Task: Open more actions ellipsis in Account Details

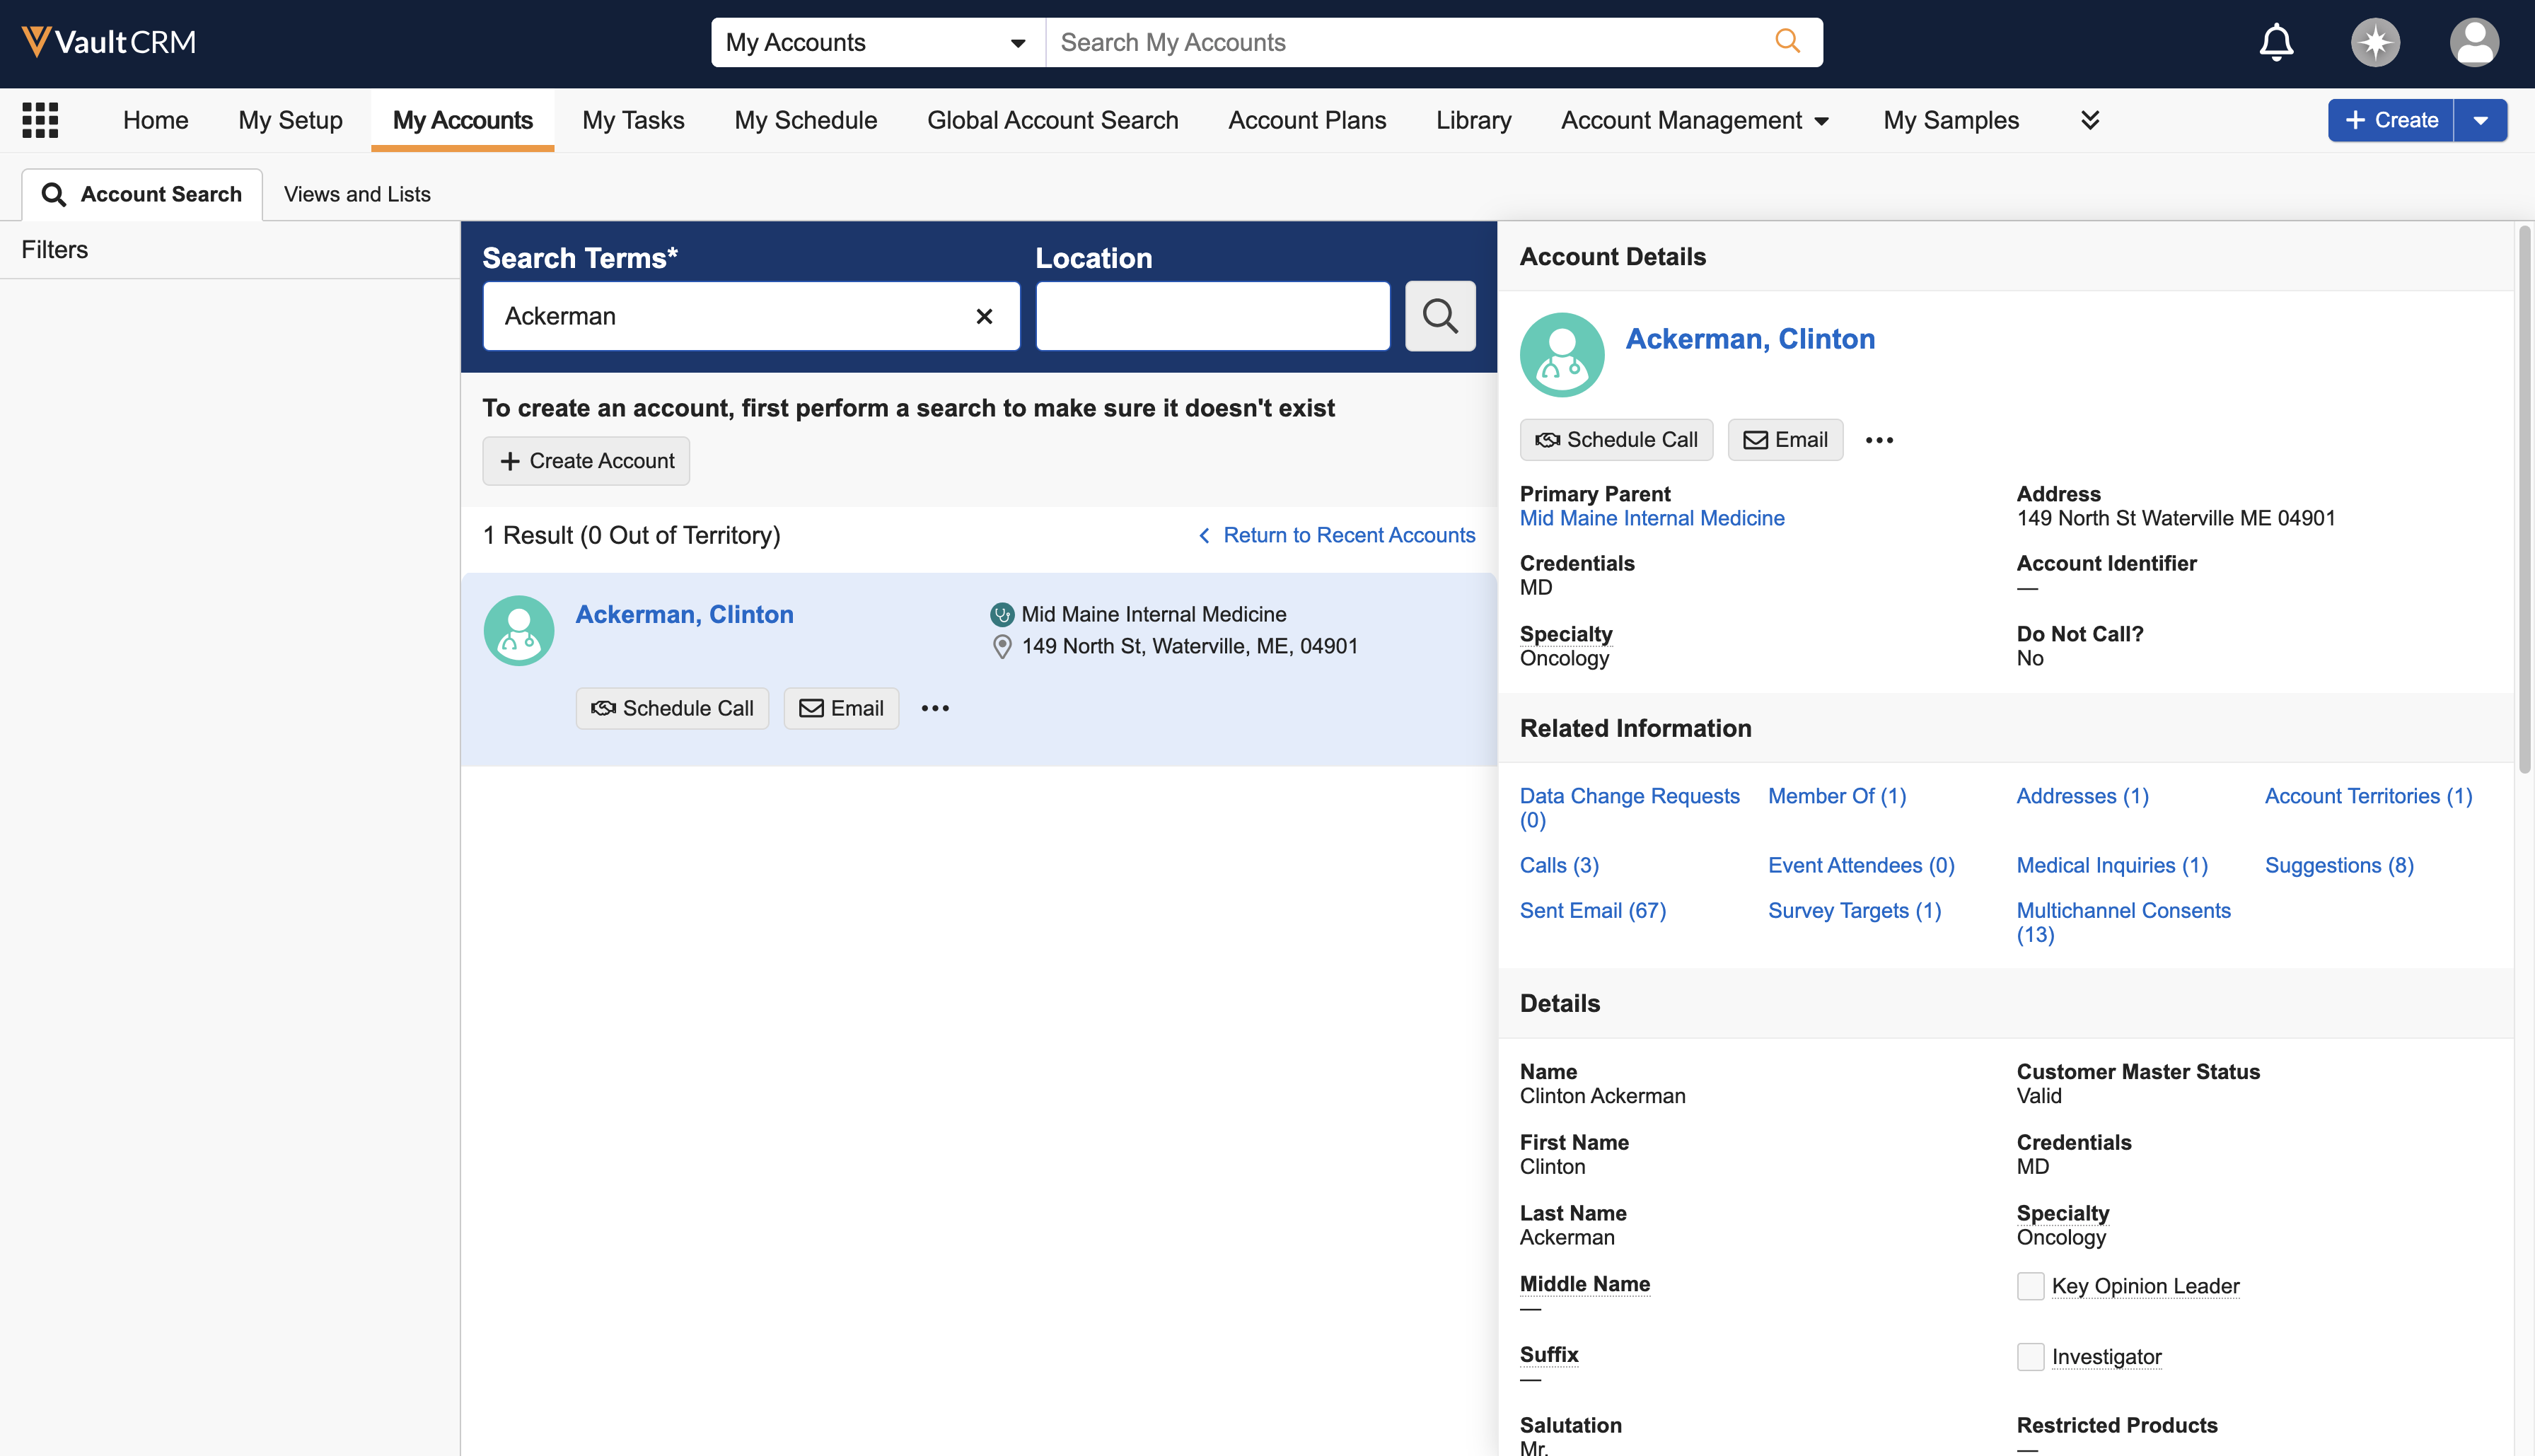Action: point(1879,440)
